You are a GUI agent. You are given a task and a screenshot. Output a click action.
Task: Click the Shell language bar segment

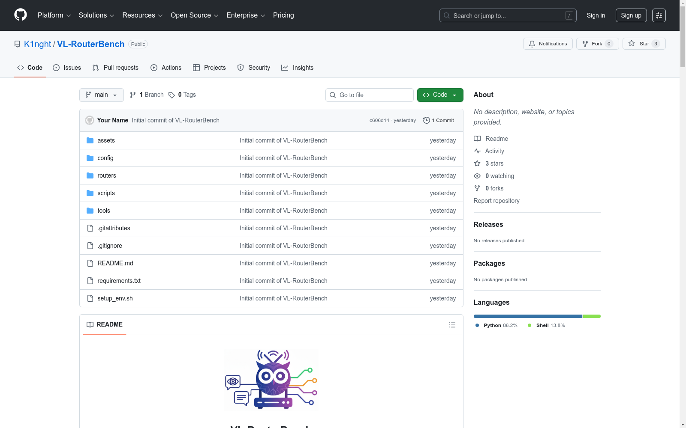(x=592, y=316)
